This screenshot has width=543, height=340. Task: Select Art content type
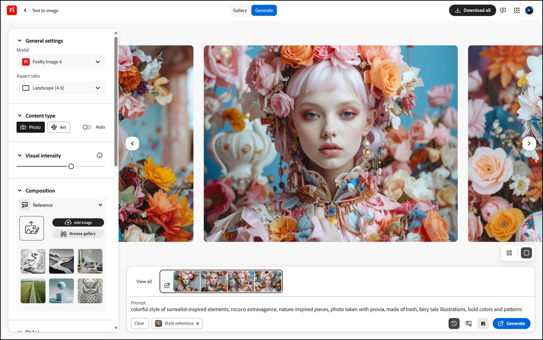pyautogui.click(x=59, y=127)
